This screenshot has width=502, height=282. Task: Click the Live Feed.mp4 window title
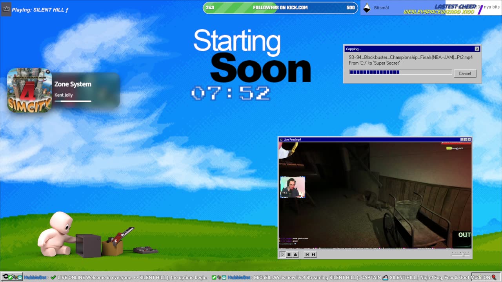point(292,139)
